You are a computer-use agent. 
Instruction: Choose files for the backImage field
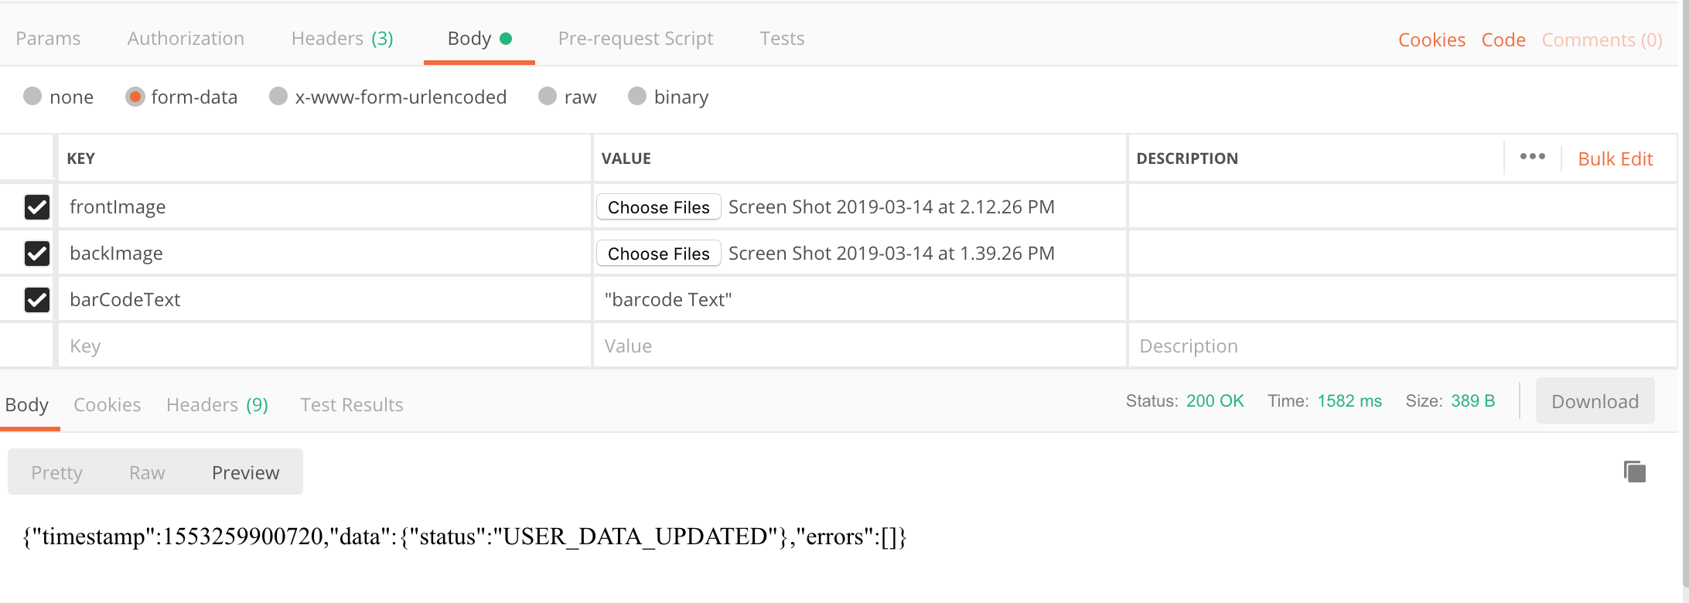pos(658,253)
